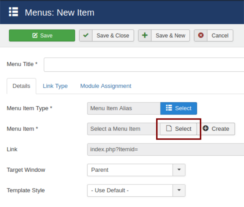Open the Target Window dropdown showing Parent
Viewport: 244px width, 207px height.
click(136, 170)
